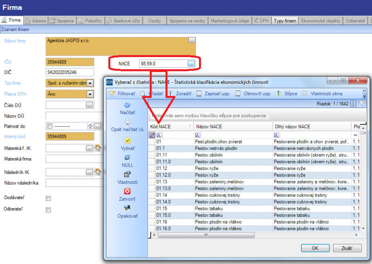This screenshot has height=264, width=372.
Task: Click ellipsis button in Názov firmy field
Action: [192, 40]
